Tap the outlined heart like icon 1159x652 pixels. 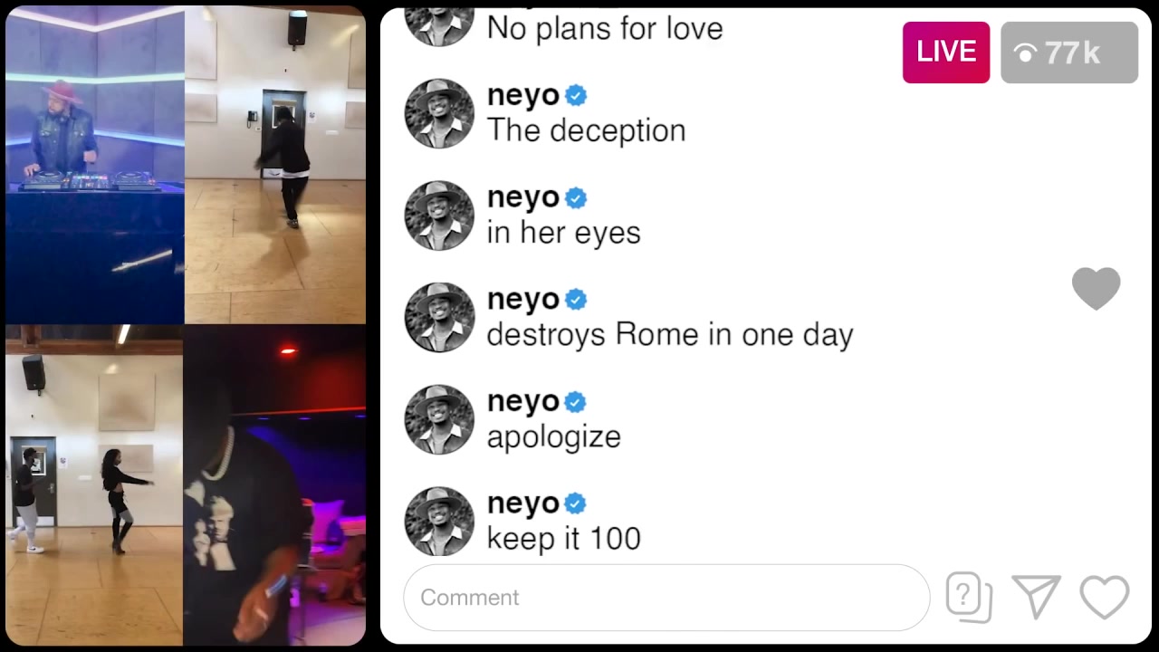click(x=1105, y=598)
